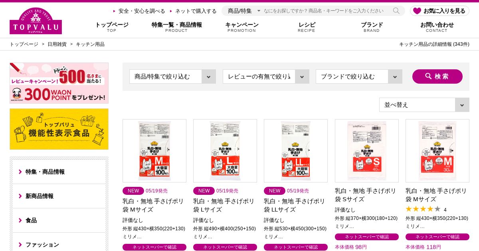The width and height of the screenshot is (479, 251).
Task: Click the keyword search input field
Action: 325,11
